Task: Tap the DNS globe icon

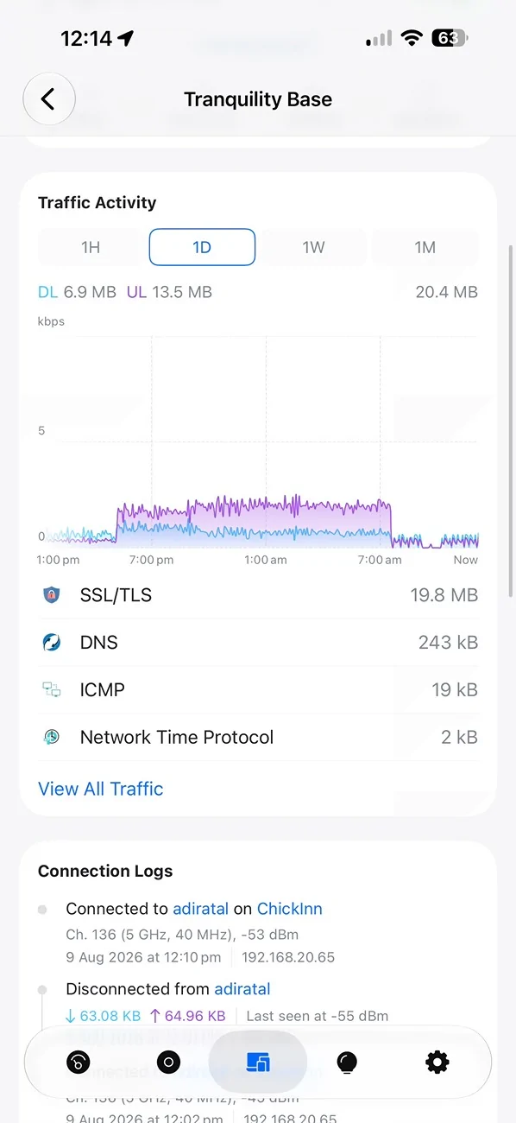Action: (52, 642)
